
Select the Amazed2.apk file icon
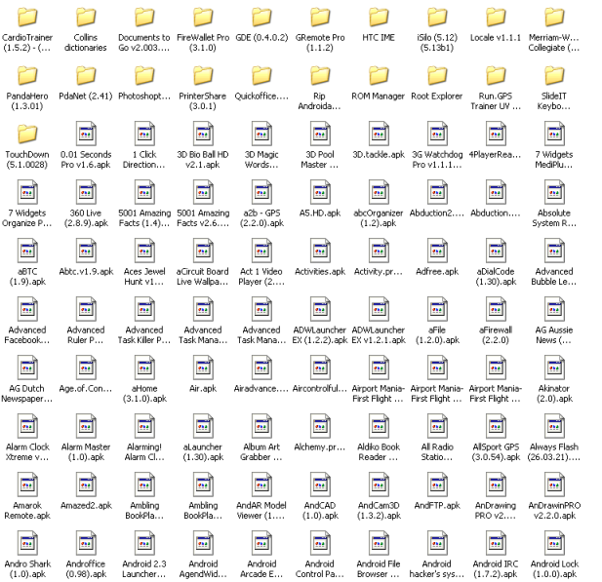[x=86, y=485]
